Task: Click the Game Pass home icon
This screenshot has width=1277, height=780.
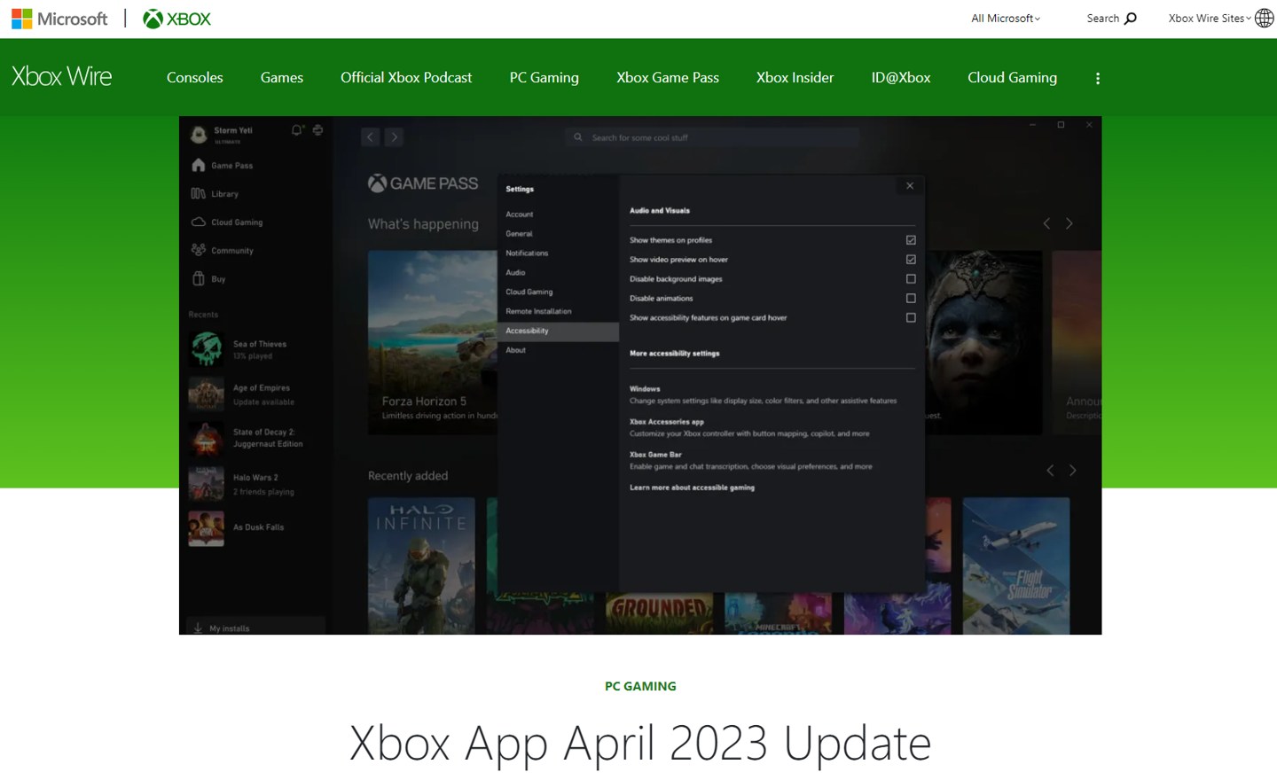Action: coord(199,166)
